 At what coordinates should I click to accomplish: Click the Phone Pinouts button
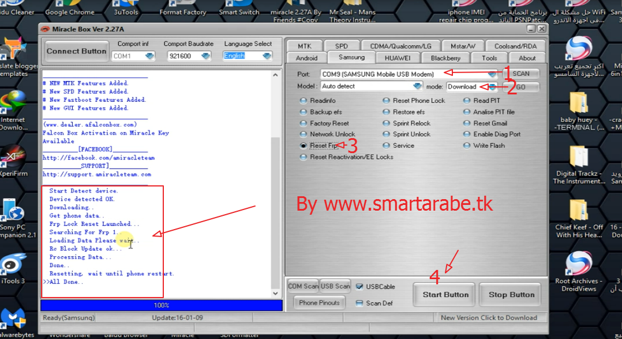[x=319, y=303]
